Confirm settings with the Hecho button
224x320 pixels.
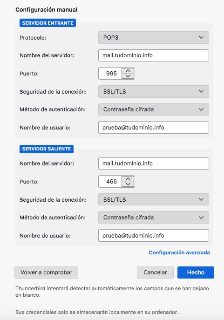(196, 272)
